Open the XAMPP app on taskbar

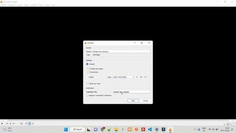(129, 130)
